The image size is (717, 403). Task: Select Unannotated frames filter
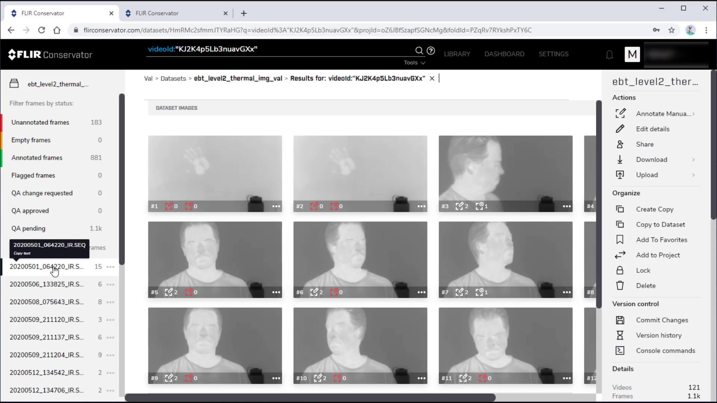pyautogui.click(x=40, y=122)
